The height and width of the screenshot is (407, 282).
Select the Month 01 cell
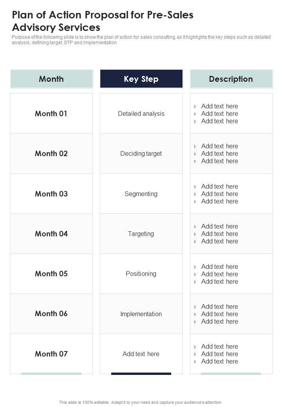(x=51, y=114)
